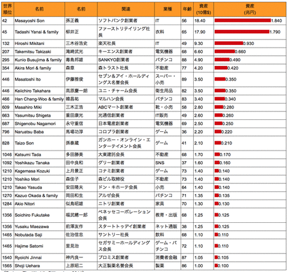Click the Taizo Son name cell
Image resolution: width=288 pixels, height=272 pixels.
coord(39,143)
